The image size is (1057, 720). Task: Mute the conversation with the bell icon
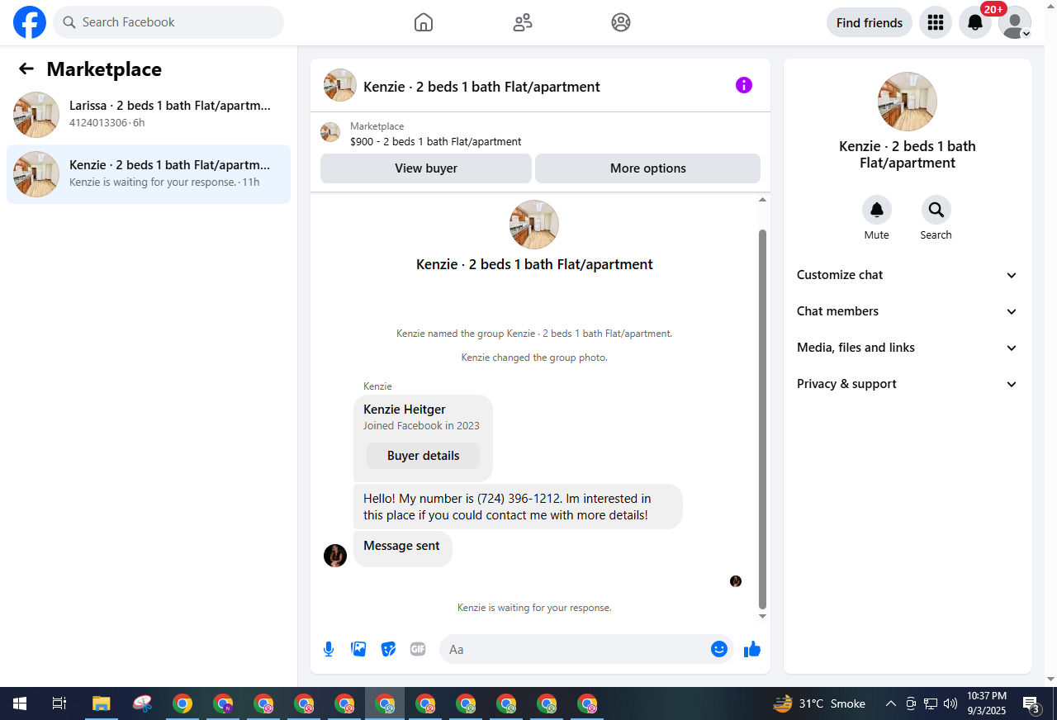[877, 210]
